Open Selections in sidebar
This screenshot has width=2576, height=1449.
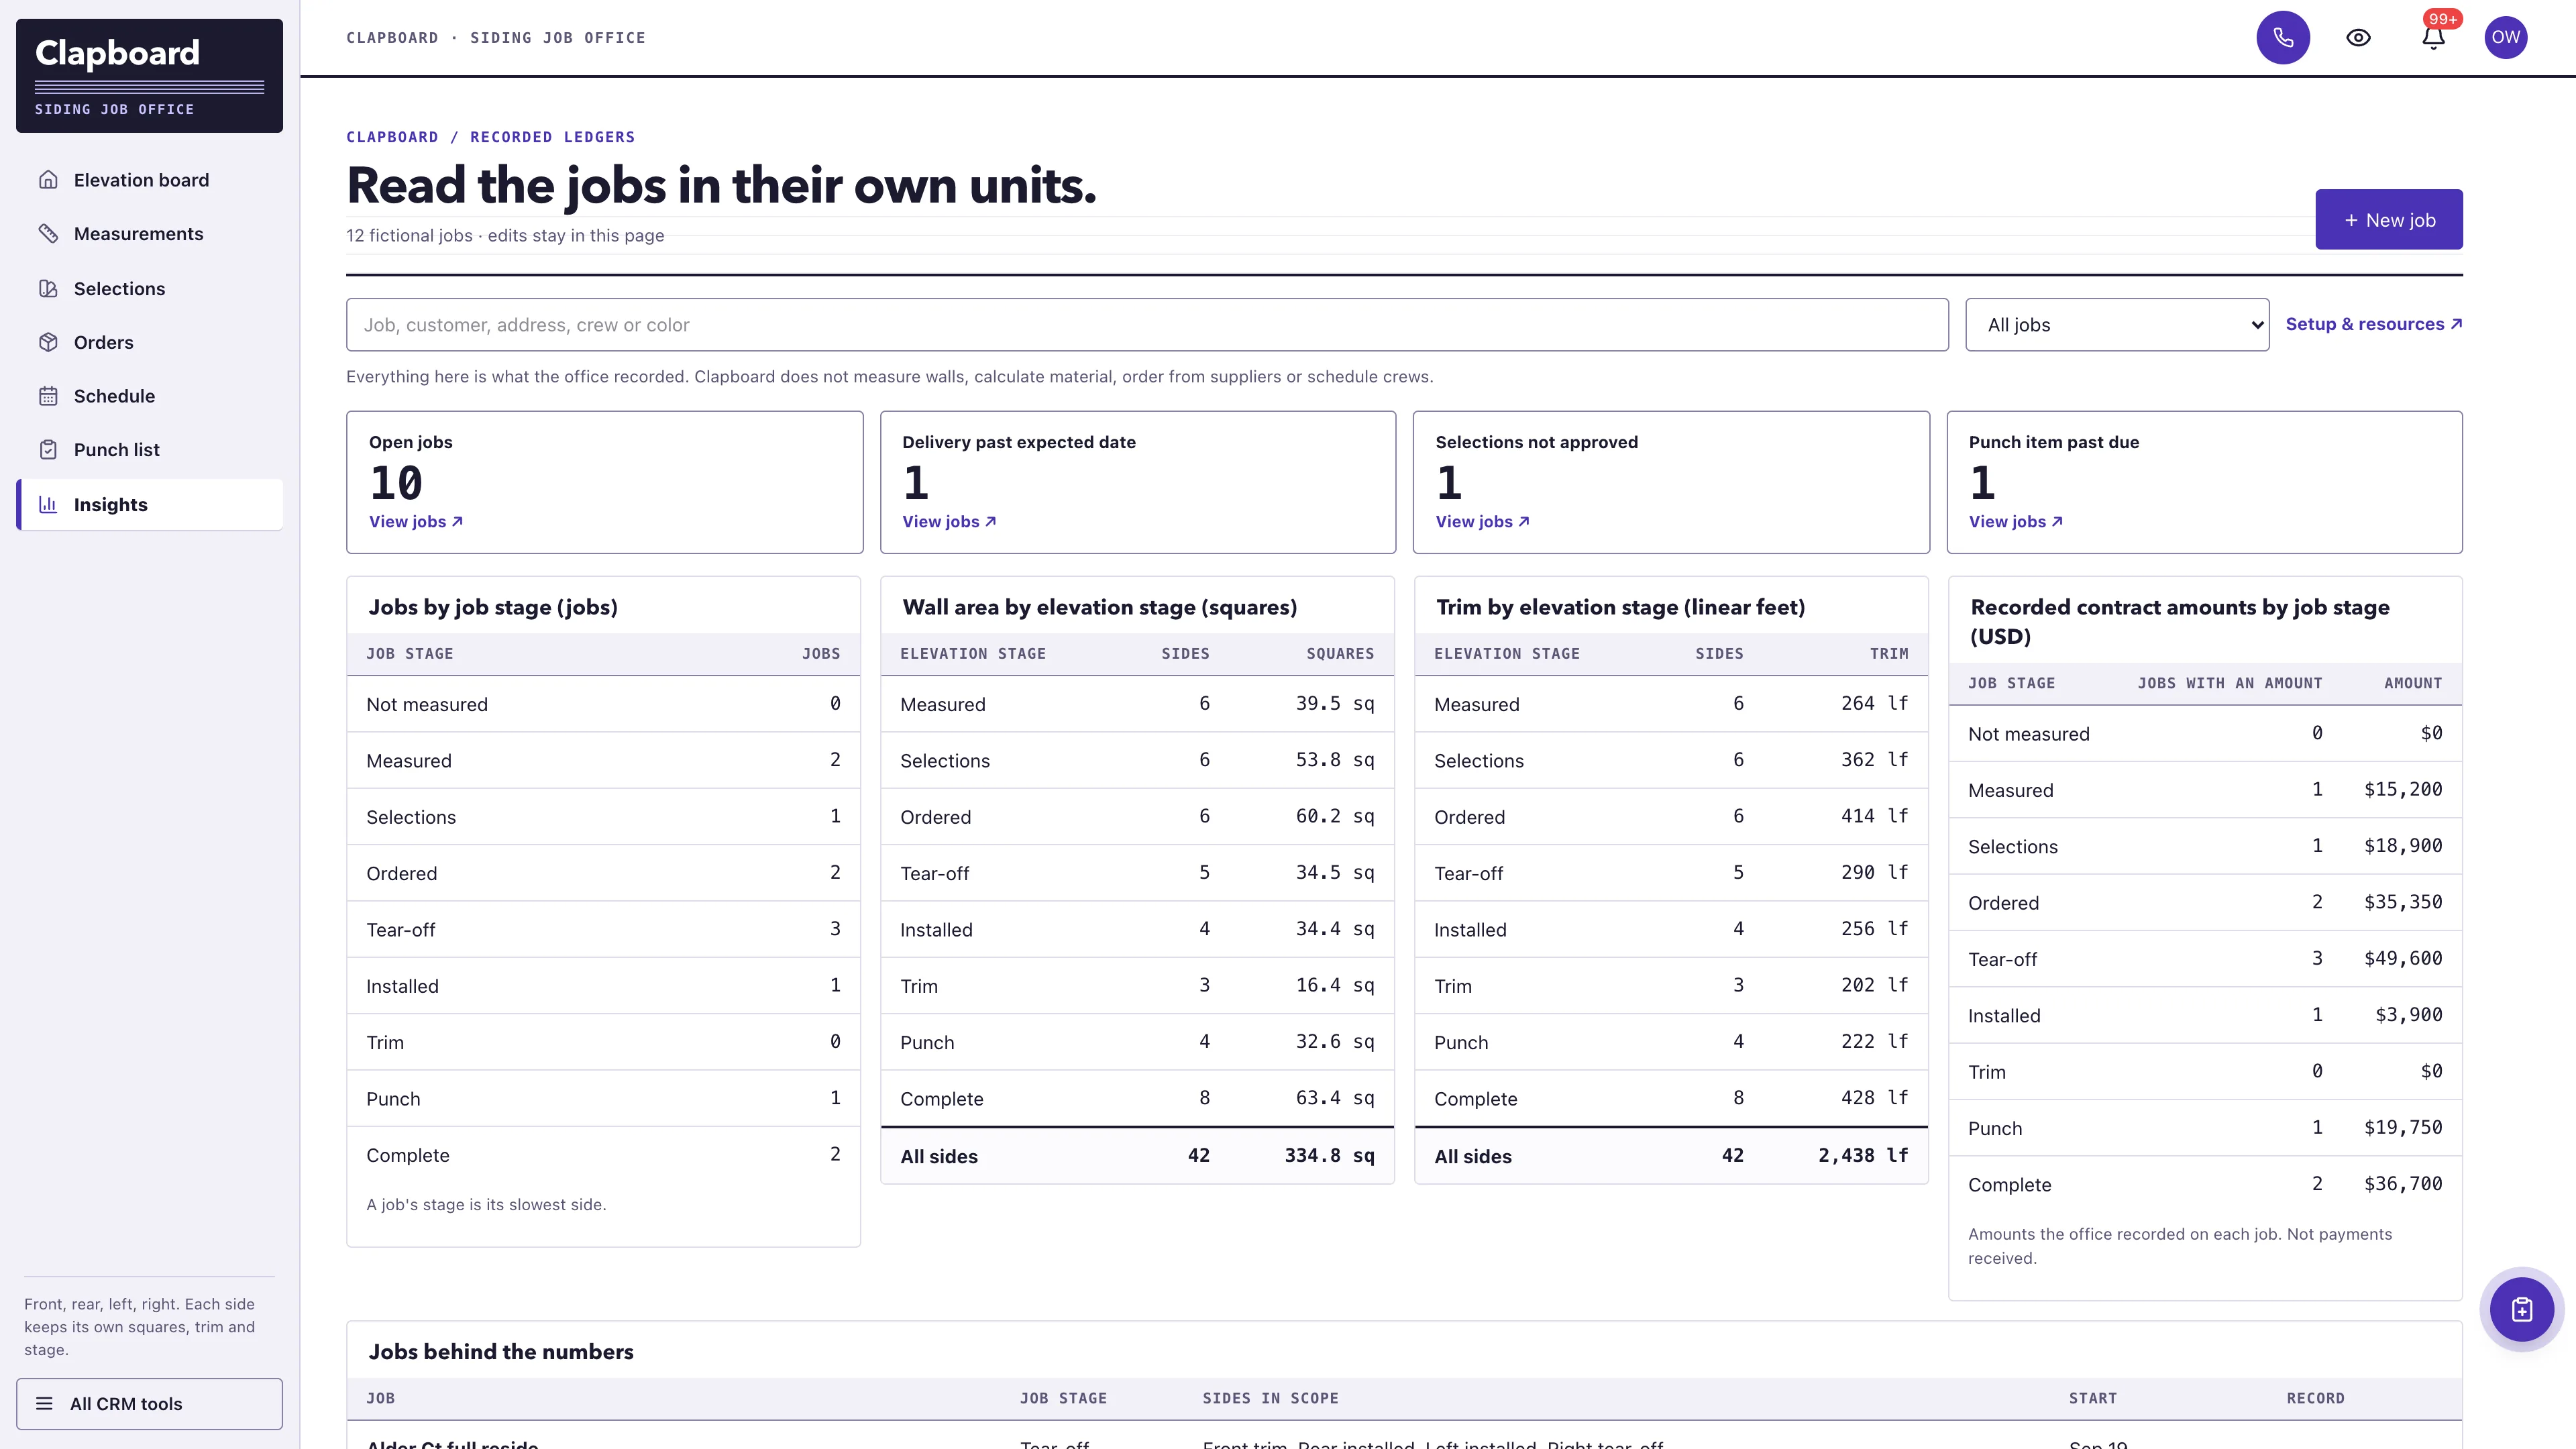150,288
